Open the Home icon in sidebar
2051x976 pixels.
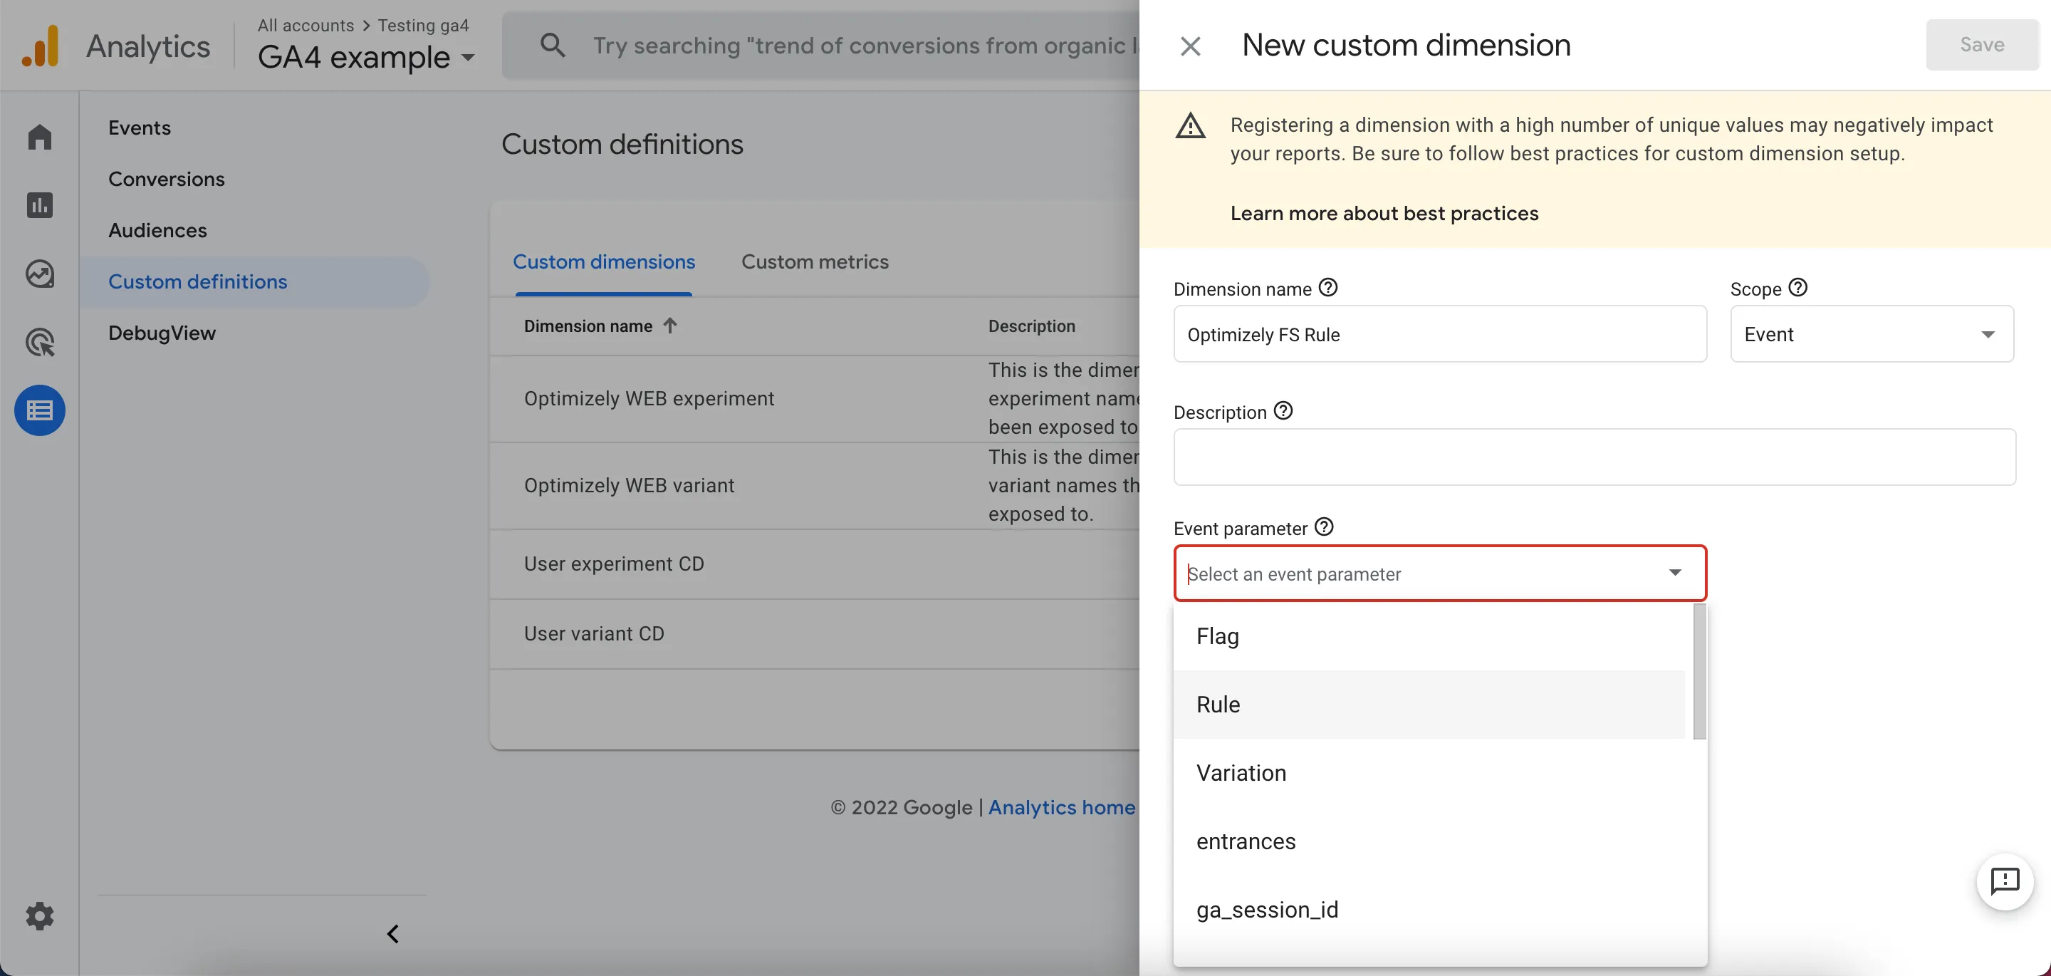coord(40,137)
